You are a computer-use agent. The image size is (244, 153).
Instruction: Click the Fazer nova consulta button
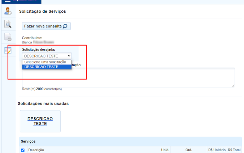pos(45,26)
